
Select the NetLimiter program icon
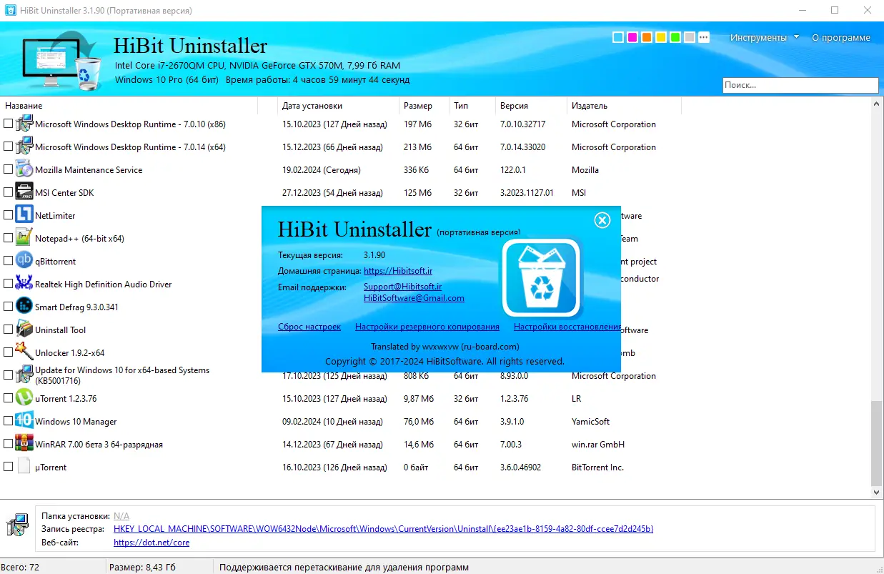point(24,215)
